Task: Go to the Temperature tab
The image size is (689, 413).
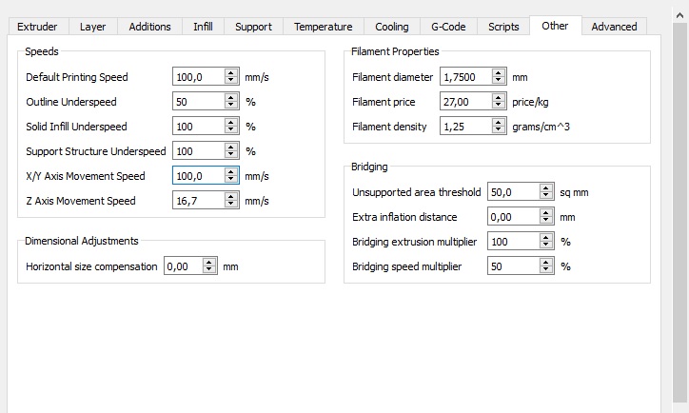Action: coord(323,27)
